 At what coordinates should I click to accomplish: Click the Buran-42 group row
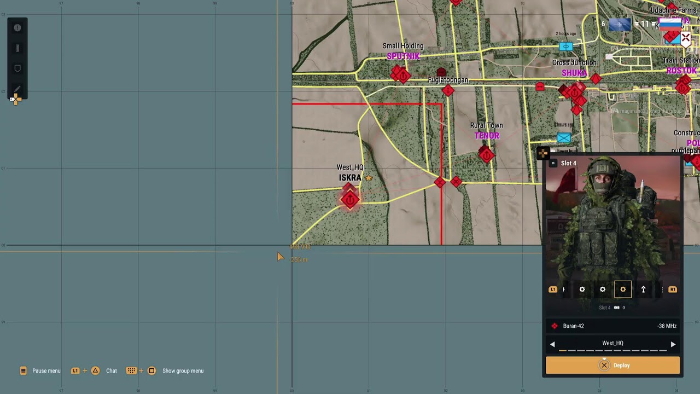[612, 326]
